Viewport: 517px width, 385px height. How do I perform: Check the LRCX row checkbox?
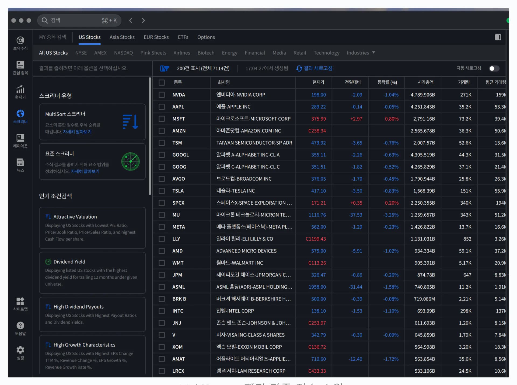pyautogui.click(x=162, y=371)
